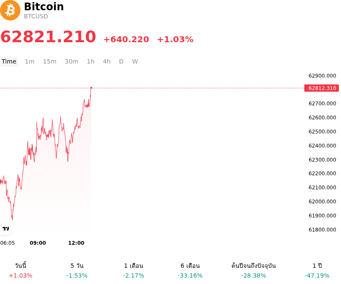Viewport: 341px width, 284px height.
Task: Click the Bitcoin title heading
Action: click(44, 6)
